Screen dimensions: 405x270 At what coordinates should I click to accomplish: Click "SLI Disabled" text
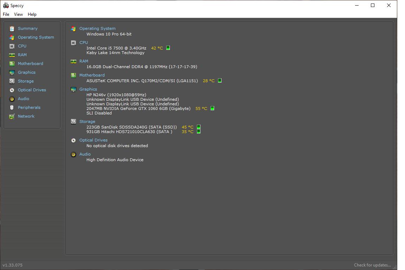(99, 113)
